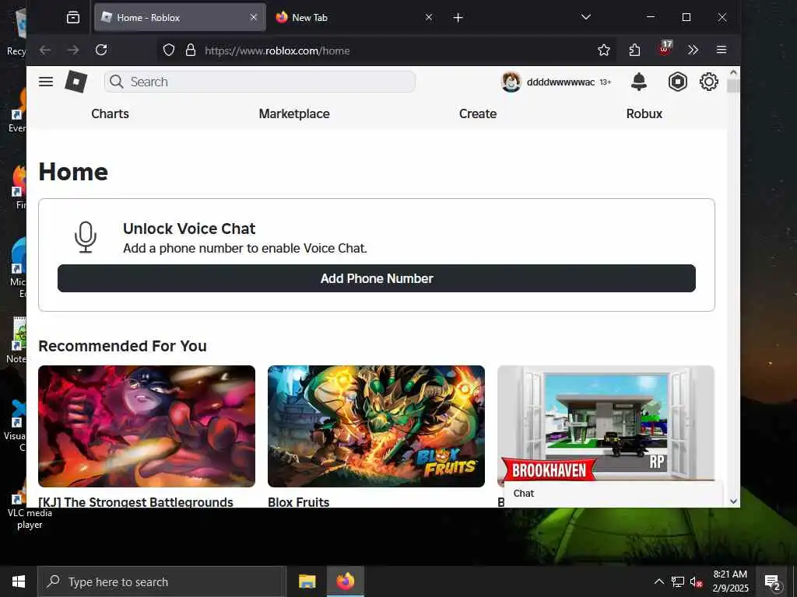Expand the Chat panel

click(x=613, y=494)
